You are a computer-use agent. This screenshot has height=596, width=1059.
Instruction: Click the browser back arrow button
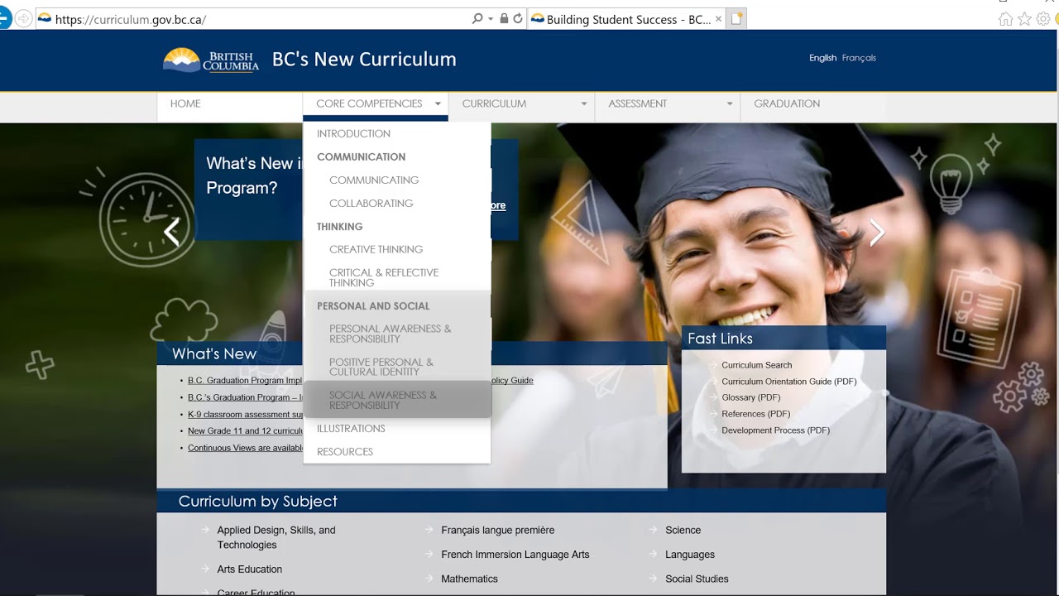tap(4, 18)
